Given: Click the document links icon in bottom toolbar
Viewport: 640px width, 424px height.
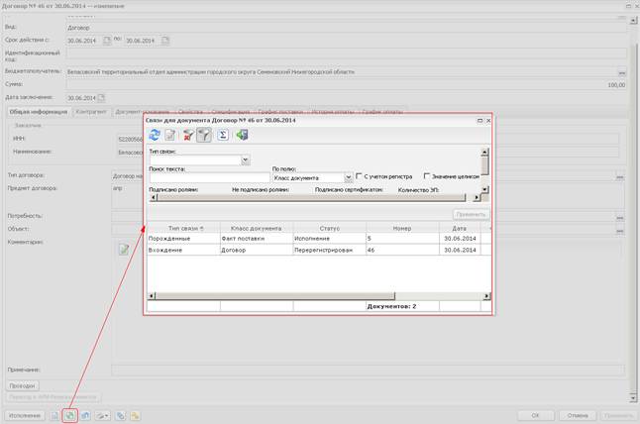Looking at the screenshot, I should 69,415.
